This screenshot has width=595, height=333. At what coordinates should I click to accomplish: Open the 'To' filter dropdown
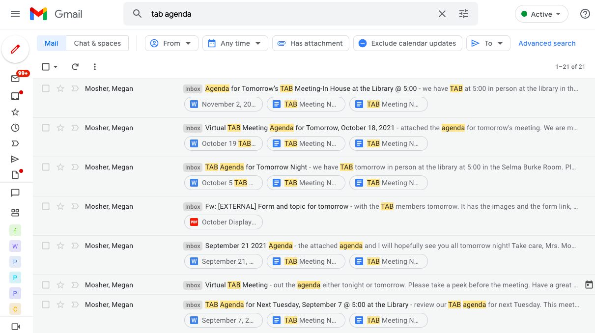488,43
